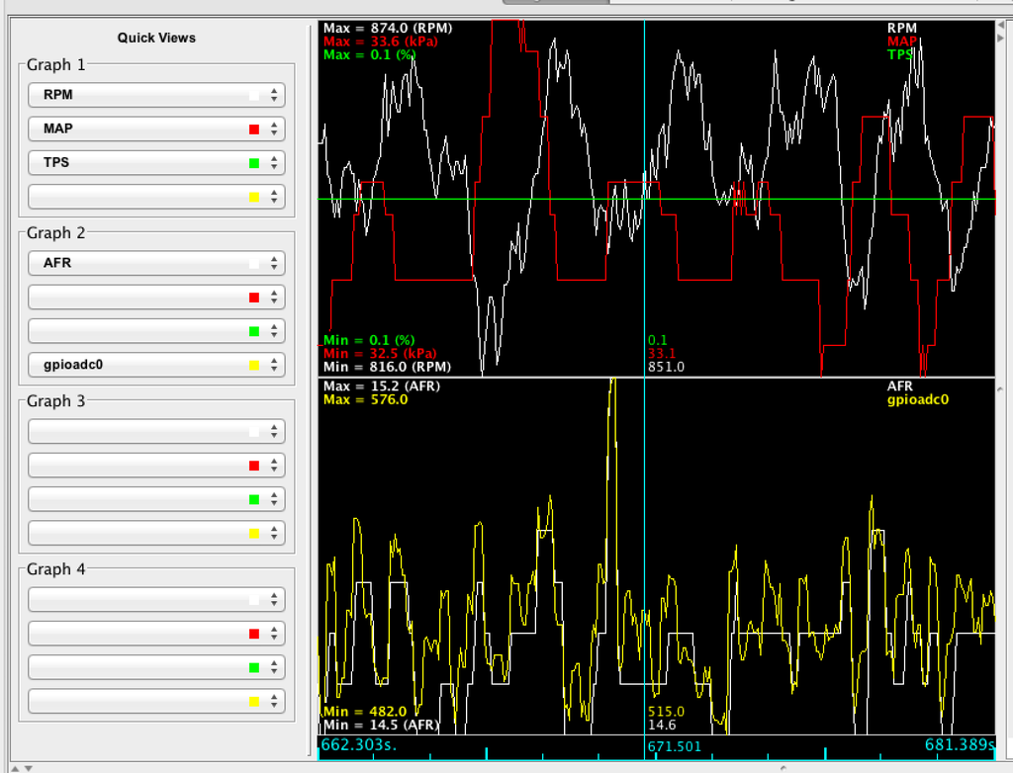
Task: Click the red color swatch beside MAP
Action: click(254, 129)
